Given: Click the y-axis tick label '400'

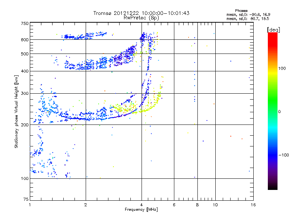Looking at the screenshot, I should point(25,71).
